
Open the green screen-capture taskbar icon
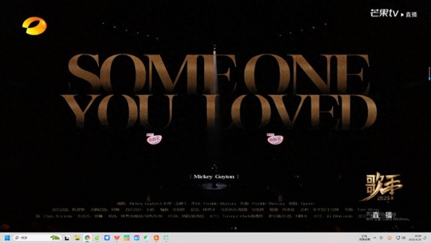coord(166,238)
